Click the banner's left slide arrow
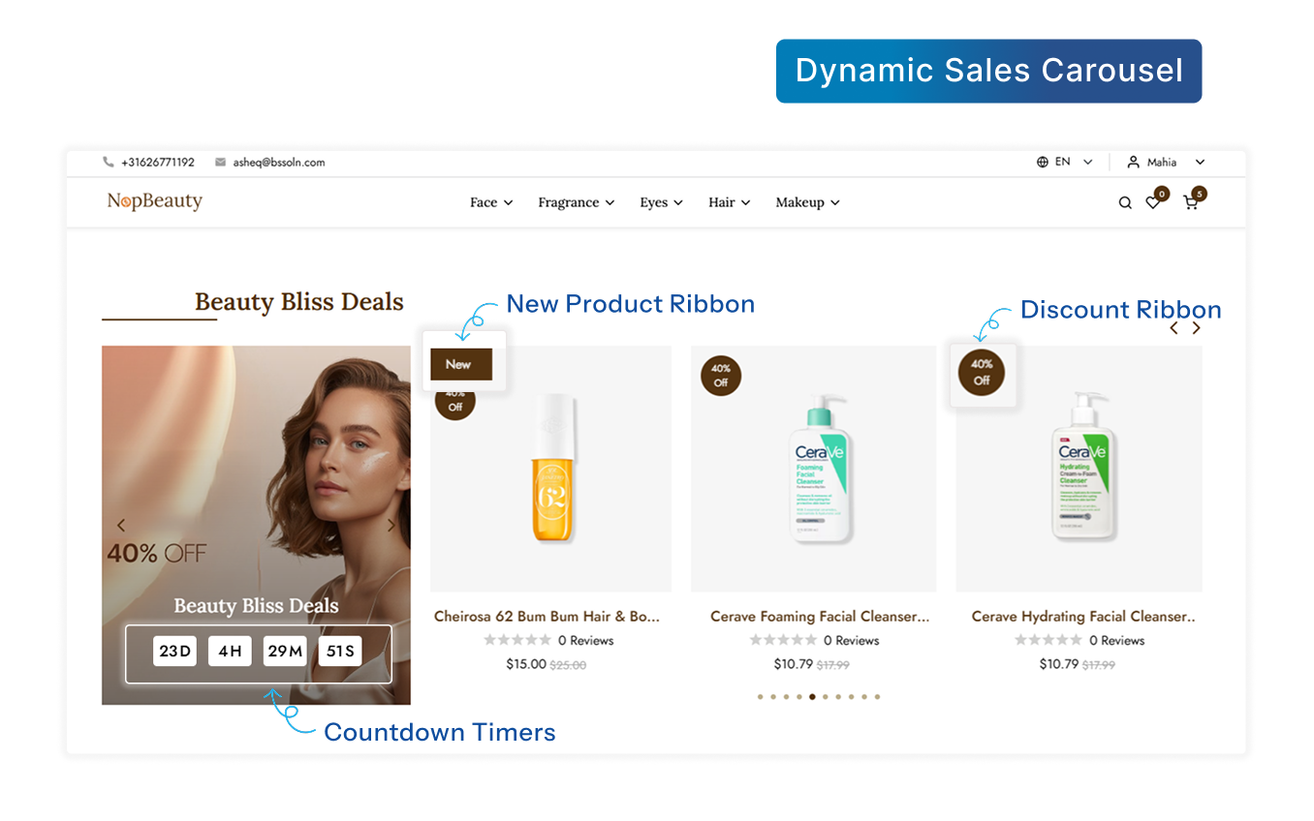 121,526
